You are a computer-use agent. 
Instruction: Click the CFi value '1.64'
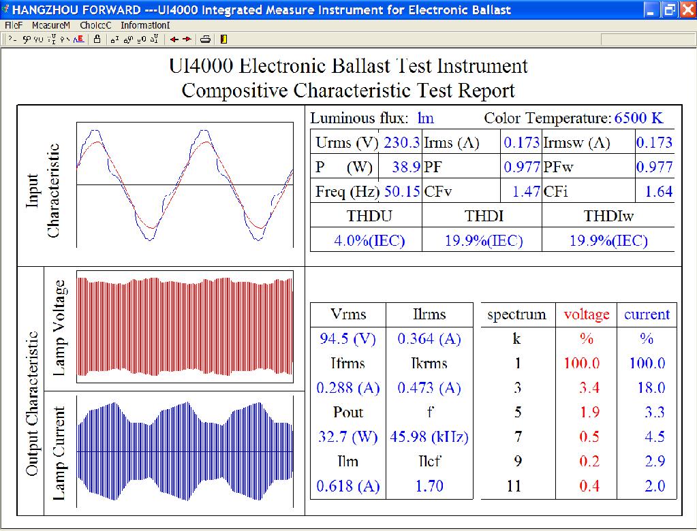[659, 191]
